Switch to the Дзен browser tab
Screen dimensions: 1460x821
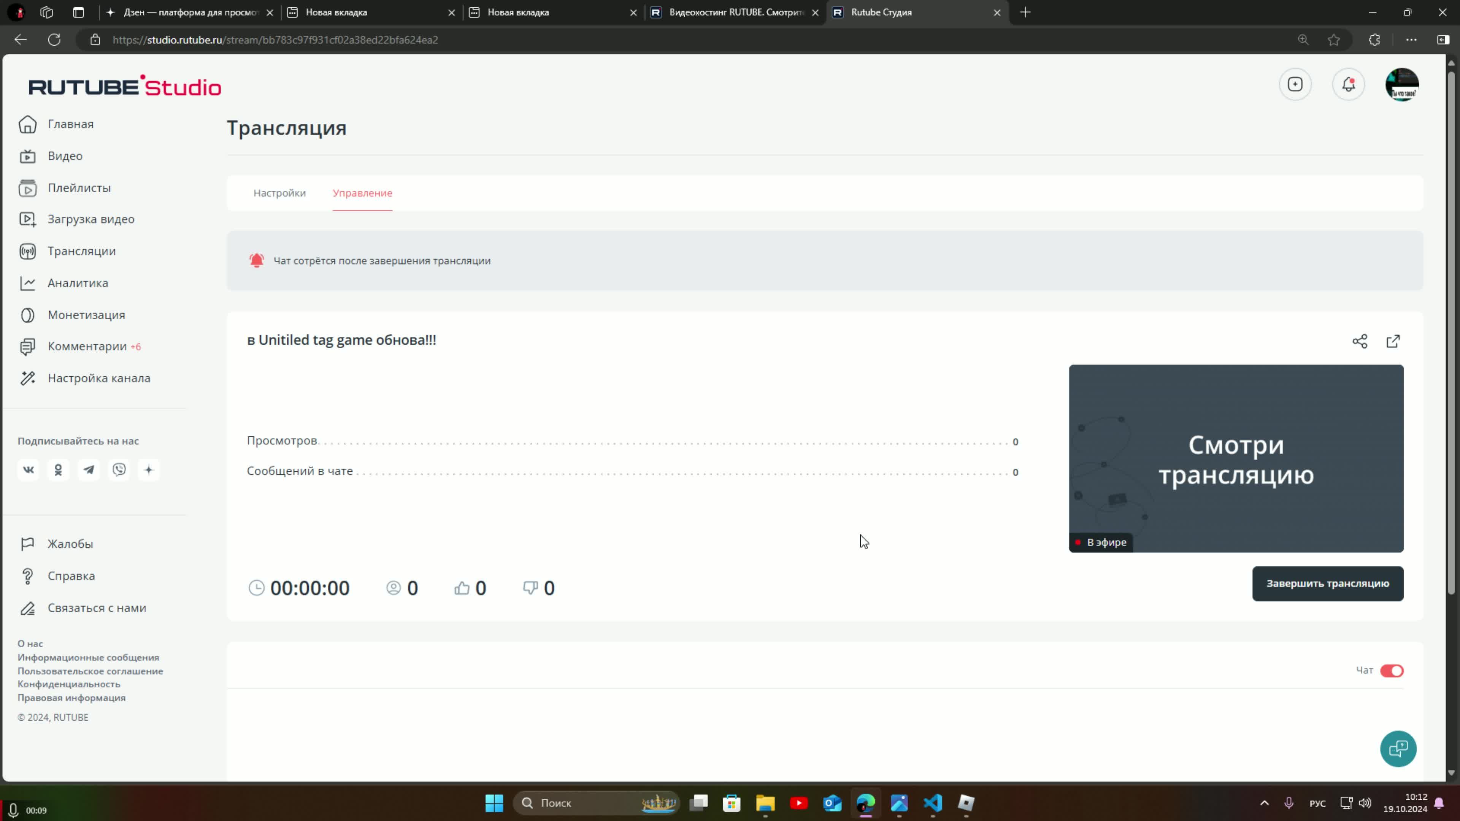pyautogui.click(x=190, y=13)
